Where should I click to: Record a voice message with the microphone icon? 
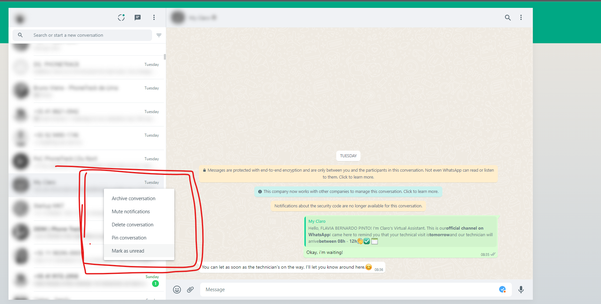521,290
